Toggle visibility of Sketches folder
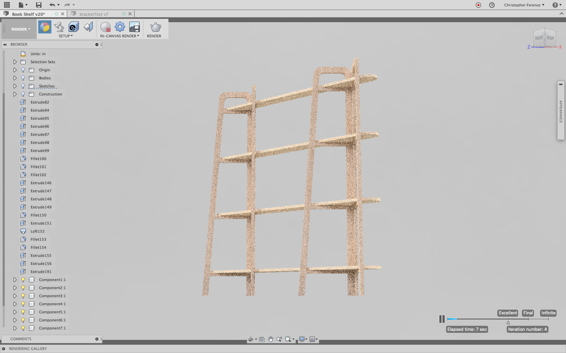This screenshot has height=353, width=566. 23,86
